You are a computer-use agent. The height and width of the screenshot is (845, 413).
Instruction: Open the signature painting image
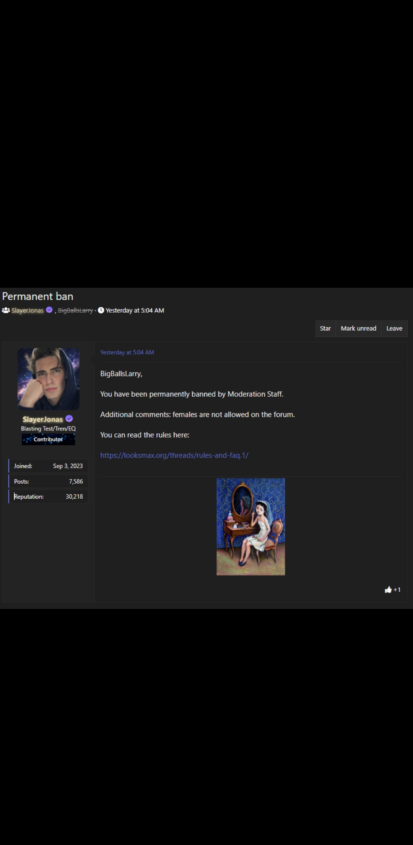click(x=250, y=527)
